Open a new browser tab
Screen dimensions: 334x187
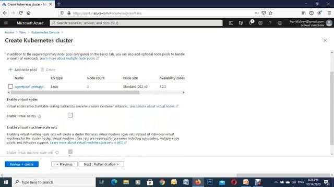tap(59, 4)
